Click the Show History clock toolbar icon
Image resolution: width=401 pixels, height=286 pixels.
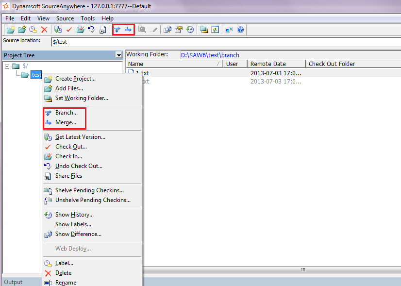coord(190,30)
